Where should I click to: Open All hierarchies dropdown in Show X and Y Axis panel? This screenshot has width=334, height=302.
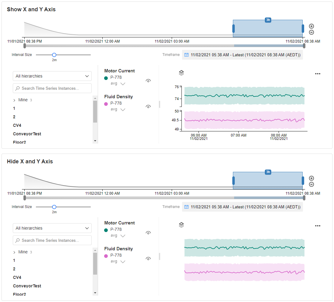pos(52,76)
